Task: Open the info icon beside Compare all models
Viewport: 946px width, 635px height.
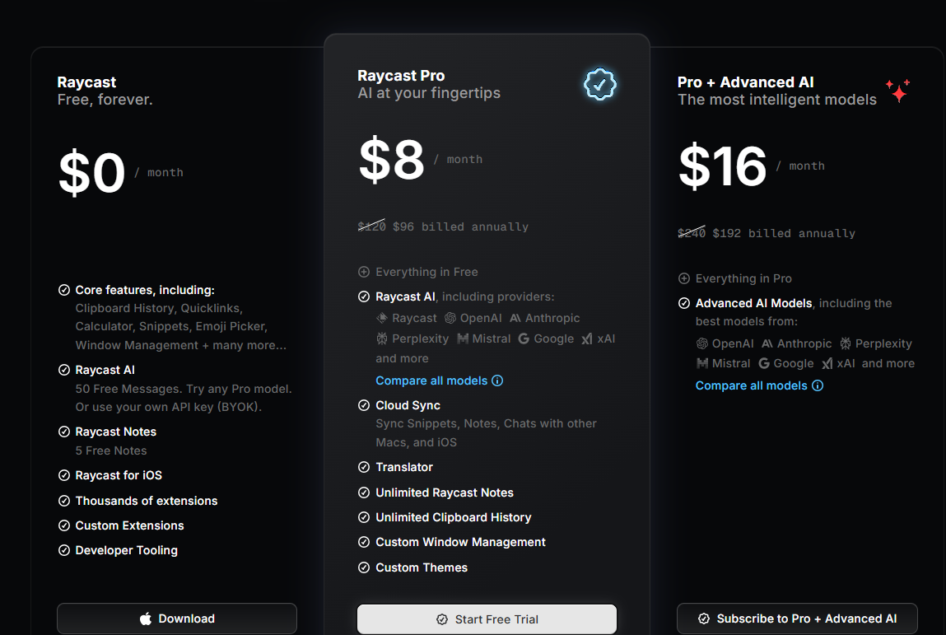Action: click(497, 381)
